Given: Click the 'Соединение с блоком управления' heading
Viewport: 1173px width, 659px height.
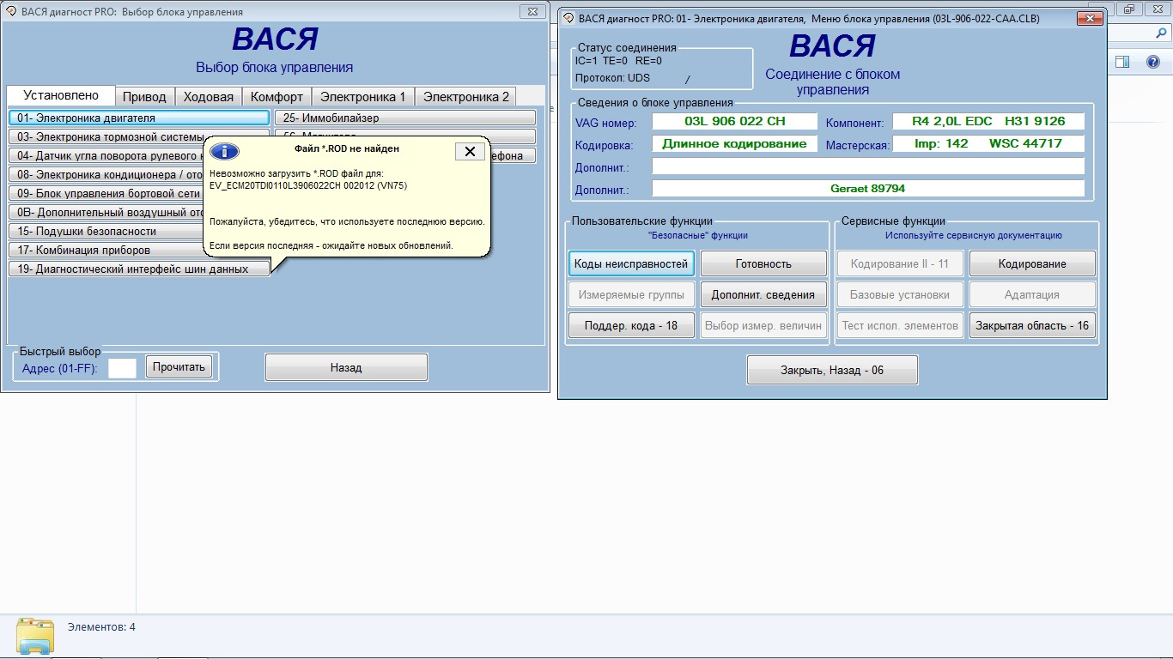Looking at the screenshot, I should coord(832,82).
